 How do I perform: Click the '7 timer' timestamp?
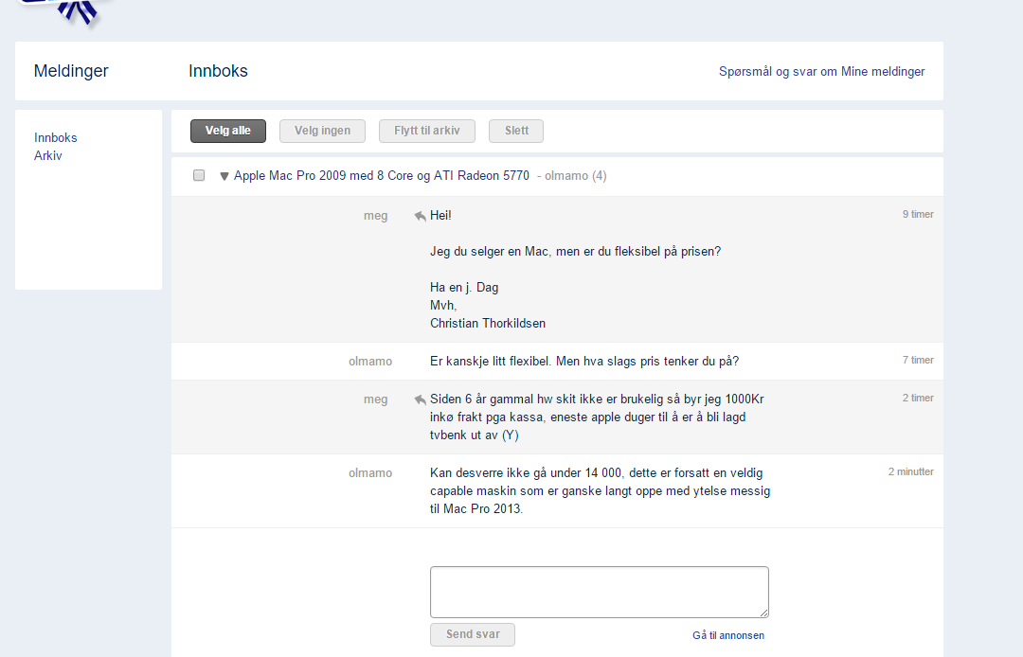pos(918,360)
